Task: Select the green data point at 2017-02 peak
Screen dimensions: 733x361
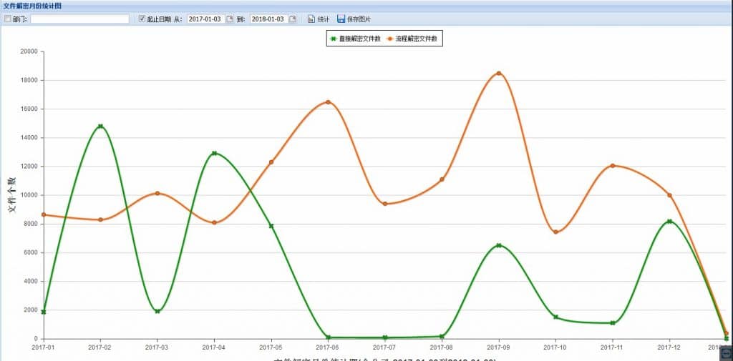Action: tap(100, 126)
